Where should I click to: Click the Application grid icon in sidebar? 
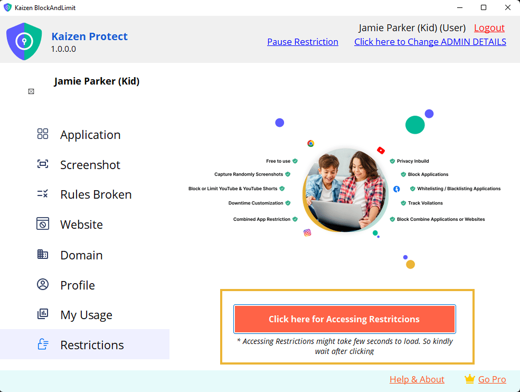(x=43, y=134)
